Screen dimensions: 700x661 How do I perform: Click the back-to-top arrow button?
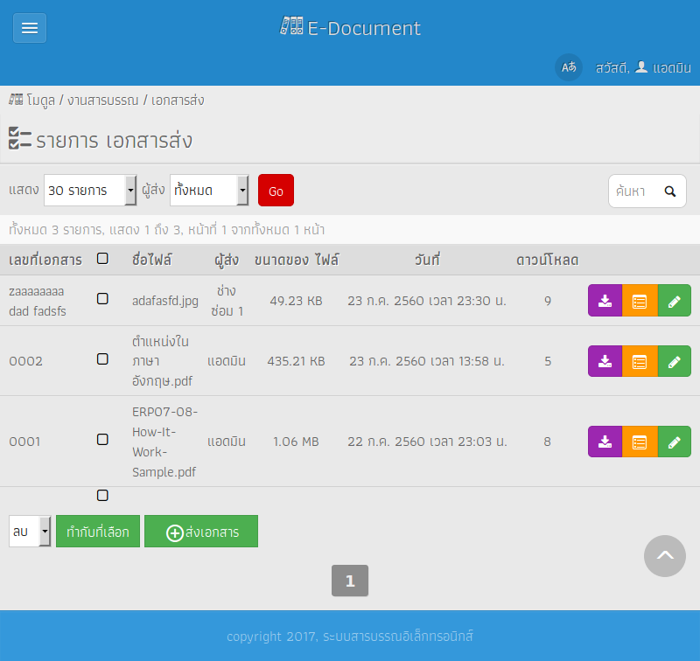point(665,556)
